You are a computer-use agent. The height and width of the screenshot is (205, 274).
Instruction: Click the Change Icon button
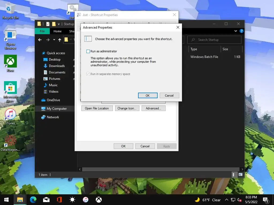[127, 108]
